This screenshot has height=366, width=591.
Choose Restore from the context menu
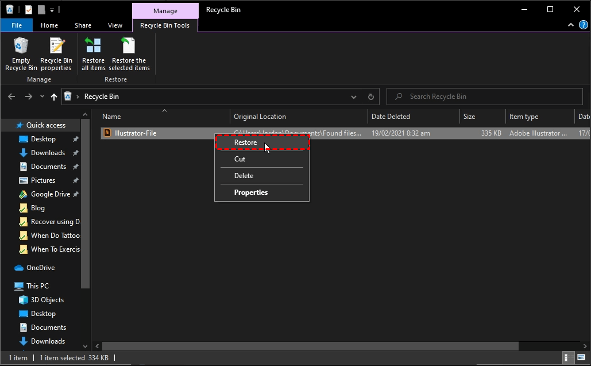click(246, 142)
